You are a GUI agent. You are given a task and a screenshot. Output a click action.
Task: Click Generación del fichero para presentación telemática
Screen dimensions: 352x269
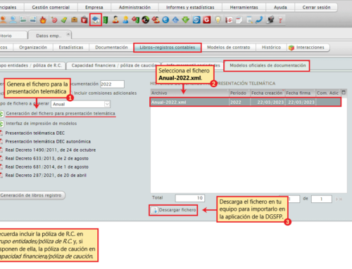pos(61,114)
